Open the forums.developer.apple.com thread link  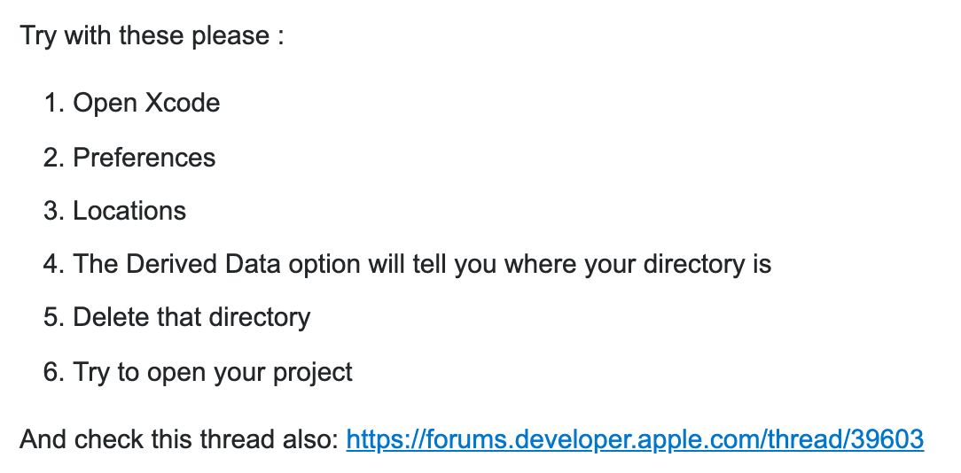[x=635, y=439]
